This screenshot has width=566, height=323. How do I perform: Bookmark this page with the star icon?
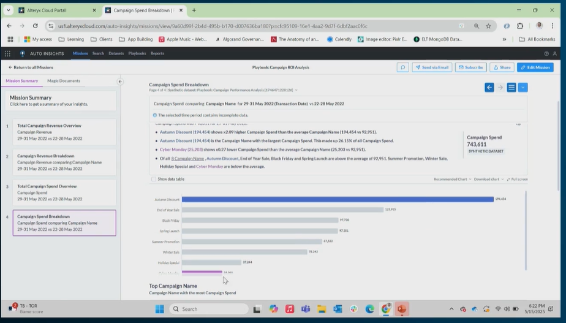coord(488,26)
